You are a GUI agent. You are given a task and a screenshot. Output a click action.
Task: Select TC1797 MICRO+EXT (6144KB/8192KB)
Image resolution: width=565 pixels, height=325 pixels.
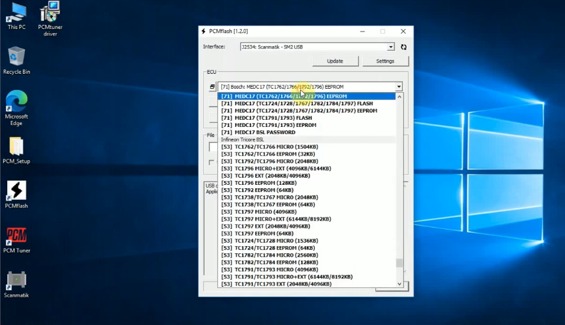(306, 219)
